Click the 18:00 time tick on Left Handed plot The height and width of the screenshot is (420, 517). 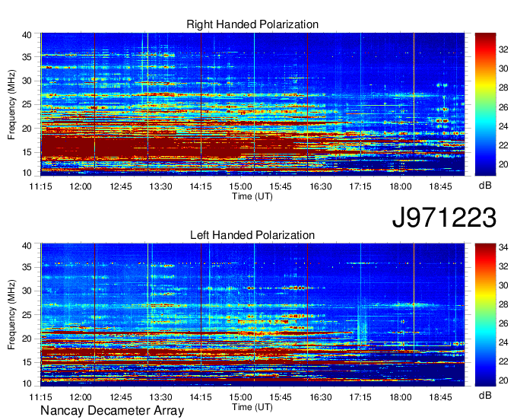click(x=401, y=397)
